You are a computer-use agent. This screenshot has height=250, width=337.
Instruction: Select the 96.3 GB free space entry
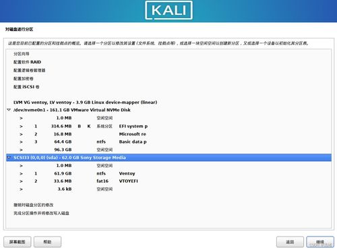[168, 150]
